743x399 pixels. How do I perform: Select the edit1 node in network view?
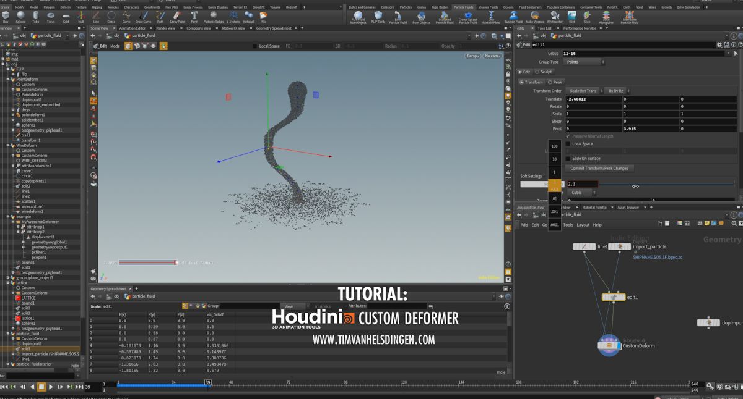tap(614, 297)
